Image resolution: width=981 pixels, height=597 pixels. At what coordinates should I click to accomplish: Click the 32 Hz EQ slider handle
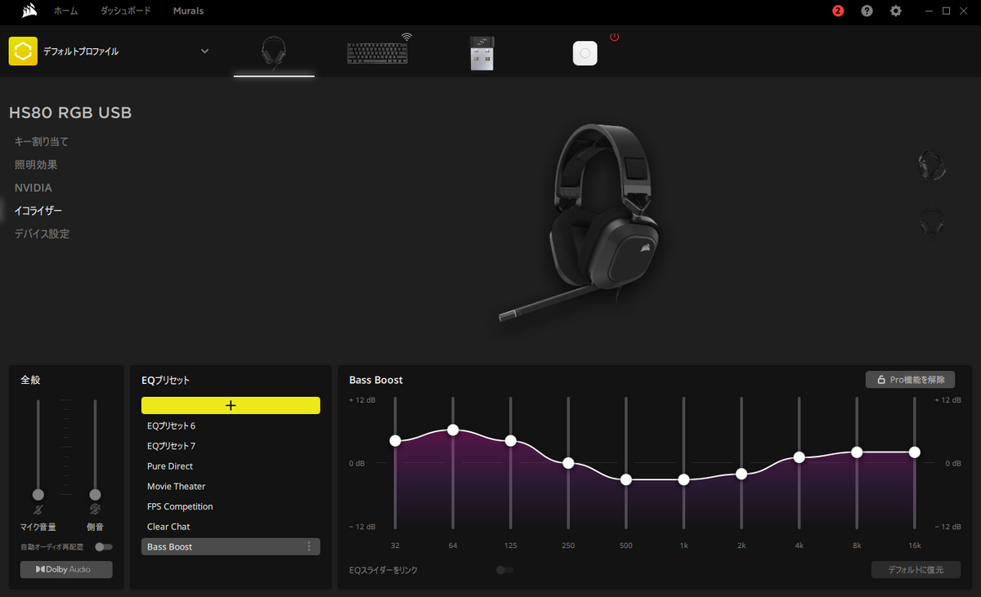[x=395, y=440]
